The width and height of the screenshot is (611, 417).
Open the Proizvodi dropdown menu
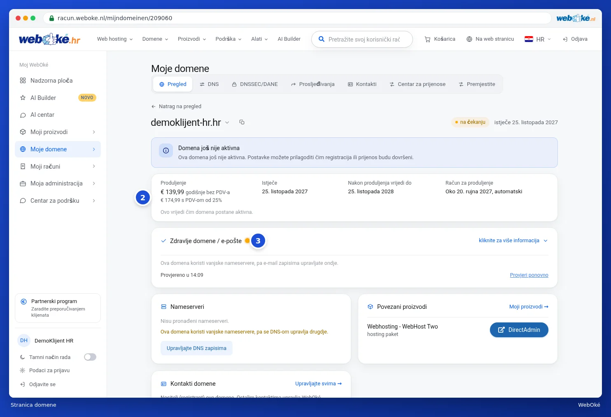coord(192,39)
